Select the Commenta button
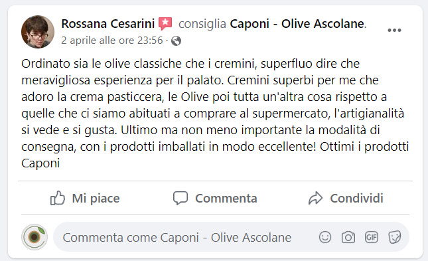The width and height of the screenshot is (428, 261). tap(215, 198)
